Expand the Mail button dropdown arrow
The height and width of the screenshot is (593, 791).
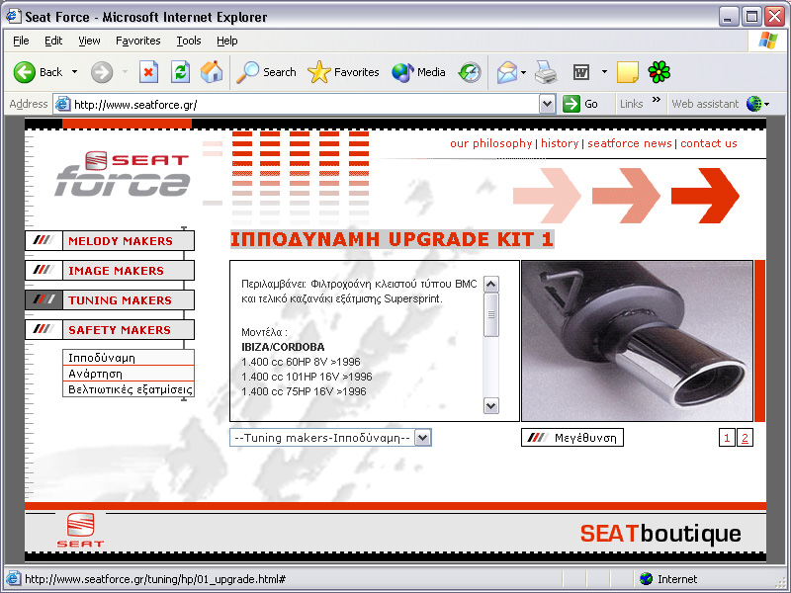524,72
